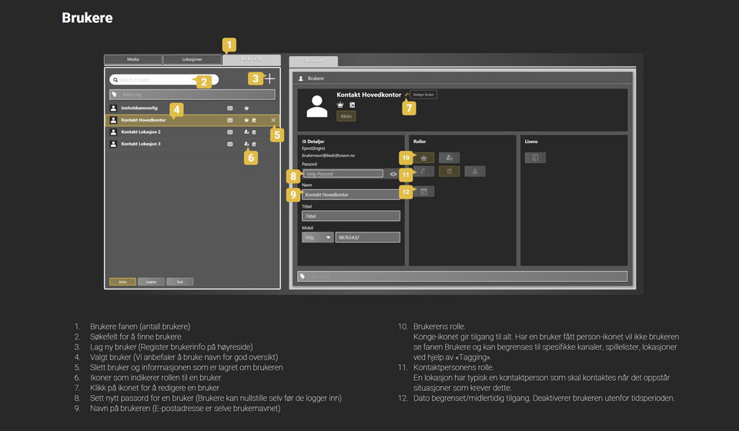The image size is (739, 431).
Task: Toggle the license button under Lisens
Action: point(535,158)
